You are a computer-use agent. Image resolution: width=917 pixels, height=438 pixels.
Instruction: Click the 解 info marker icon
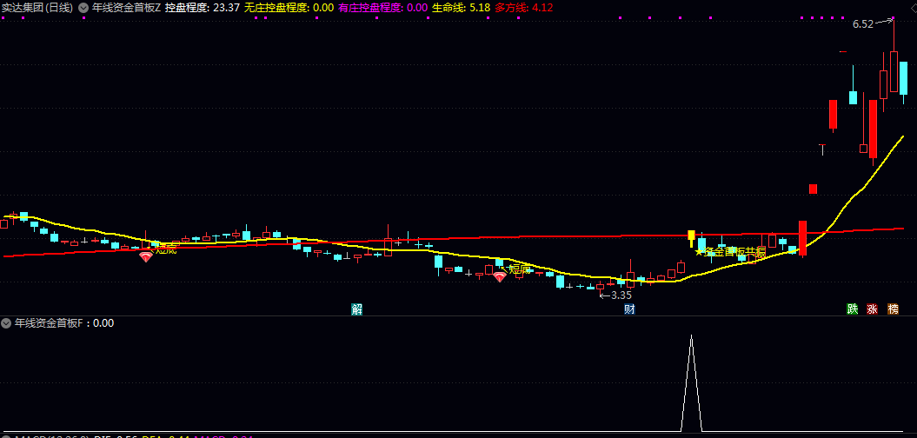tap(356, 309)
